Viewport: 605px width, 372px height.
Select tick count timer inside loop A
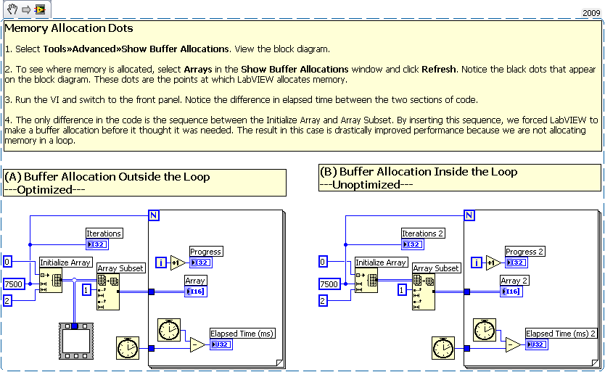click(169, 330)
